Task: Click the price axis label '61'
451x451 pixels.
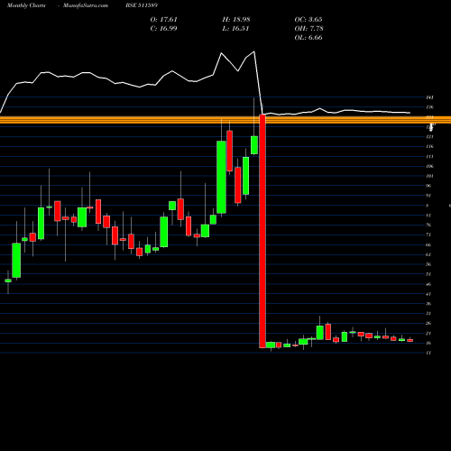Action: click(x=428, y=254)
